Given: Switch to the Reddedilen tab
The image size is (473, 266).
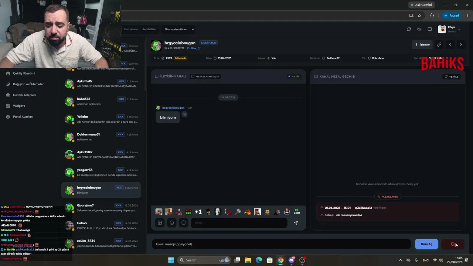Looking at the screenshot, I should click(149, 29).
